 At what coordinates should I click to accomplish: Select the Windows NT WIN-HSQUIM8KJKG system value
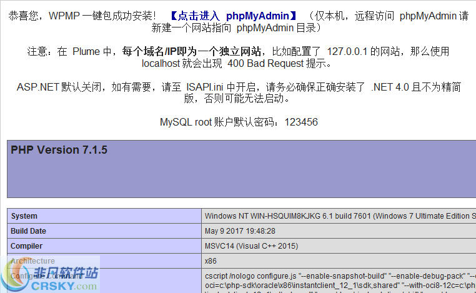(340, 216)
